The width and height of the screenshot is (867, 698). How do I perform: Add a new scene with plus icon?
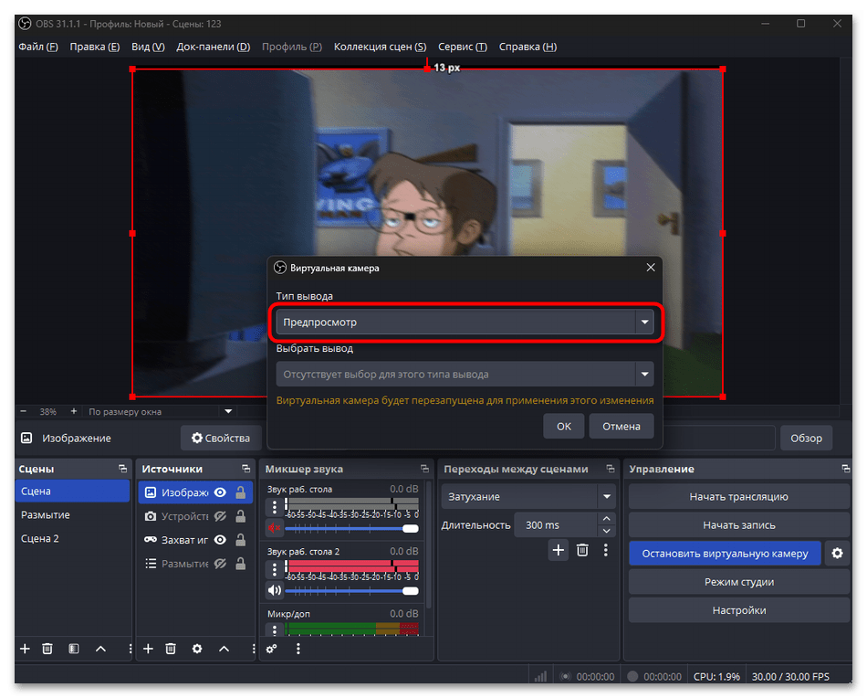click(x=25, y=648)
